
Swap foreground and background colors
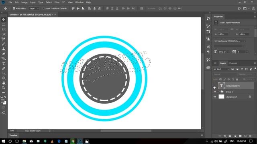click(x=5, y=97)
